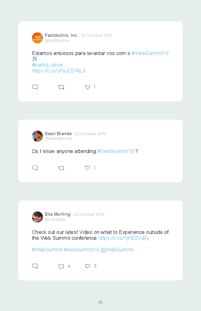Click reply icon on Fastdezine tweet

(x=35, y=87)
